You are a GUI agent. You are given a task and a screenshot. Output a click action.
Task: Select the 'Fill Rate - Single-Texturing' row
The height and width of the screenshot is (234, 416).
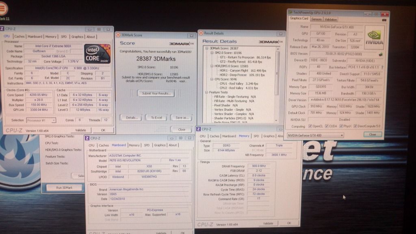point(235,97)
